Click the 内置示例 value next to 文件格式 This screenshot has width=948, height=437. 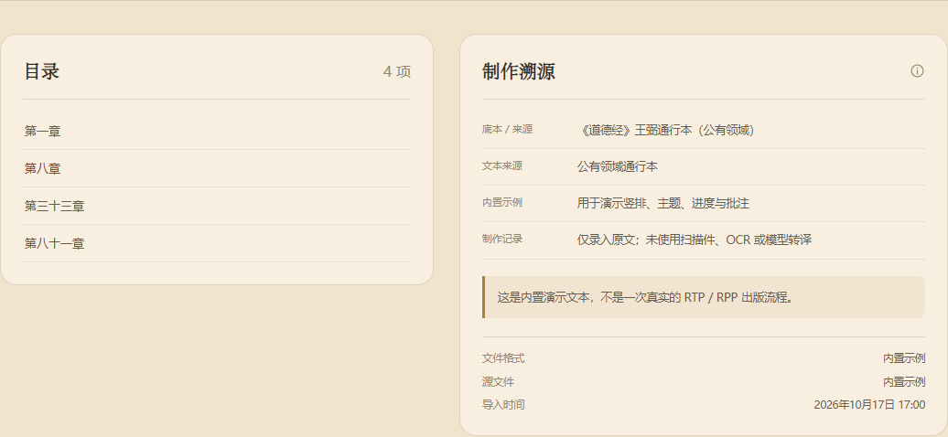[x=904, y=358]
